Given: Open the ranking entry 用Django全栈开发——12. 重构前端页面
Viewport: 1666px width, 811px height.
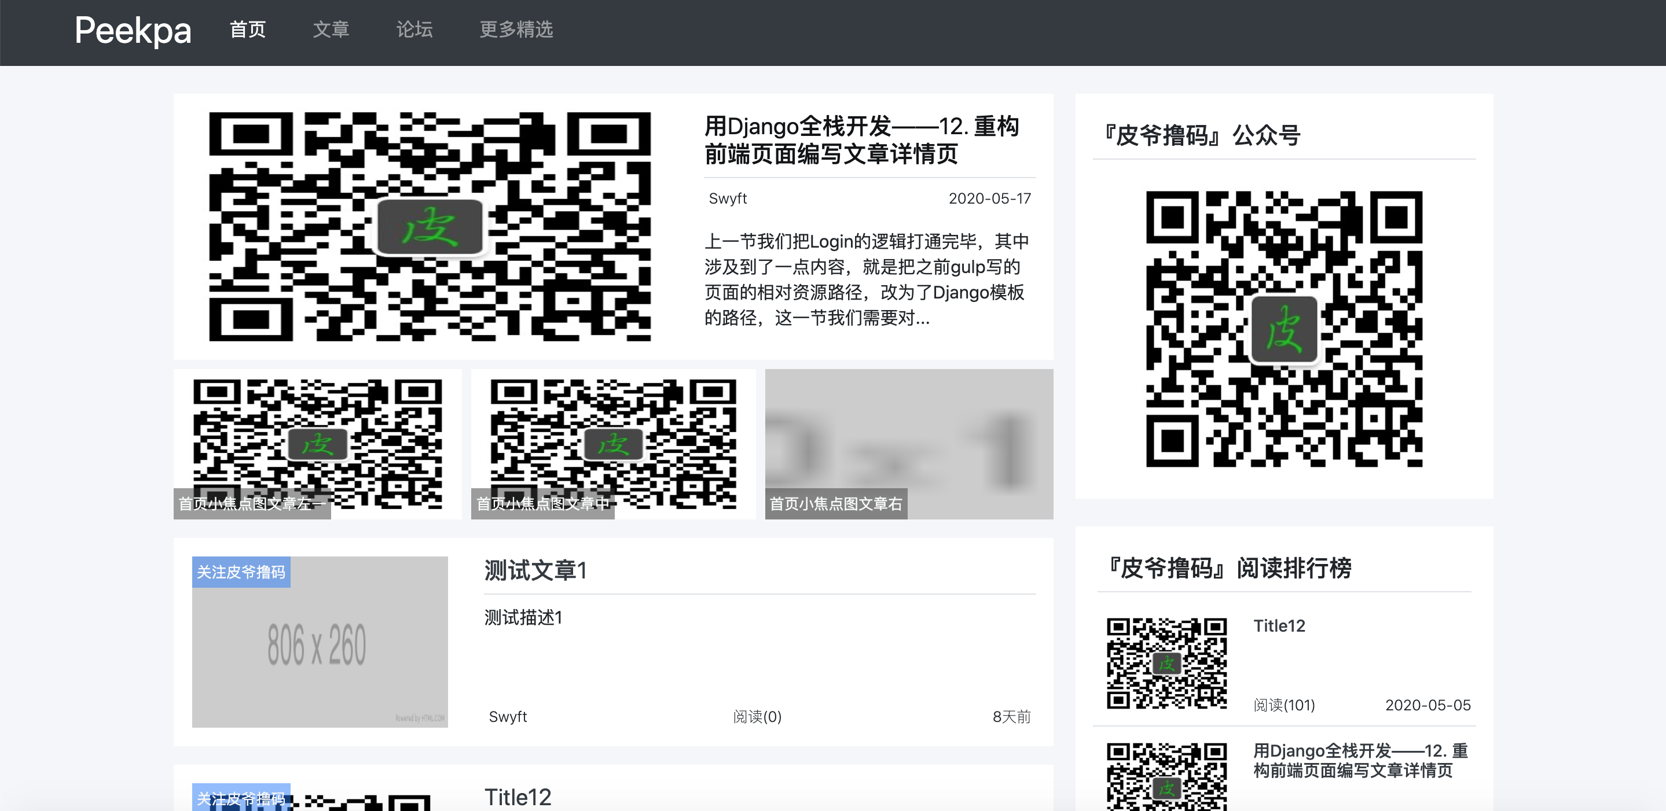Looking at the screenshot, I should tap(1361, 761).
